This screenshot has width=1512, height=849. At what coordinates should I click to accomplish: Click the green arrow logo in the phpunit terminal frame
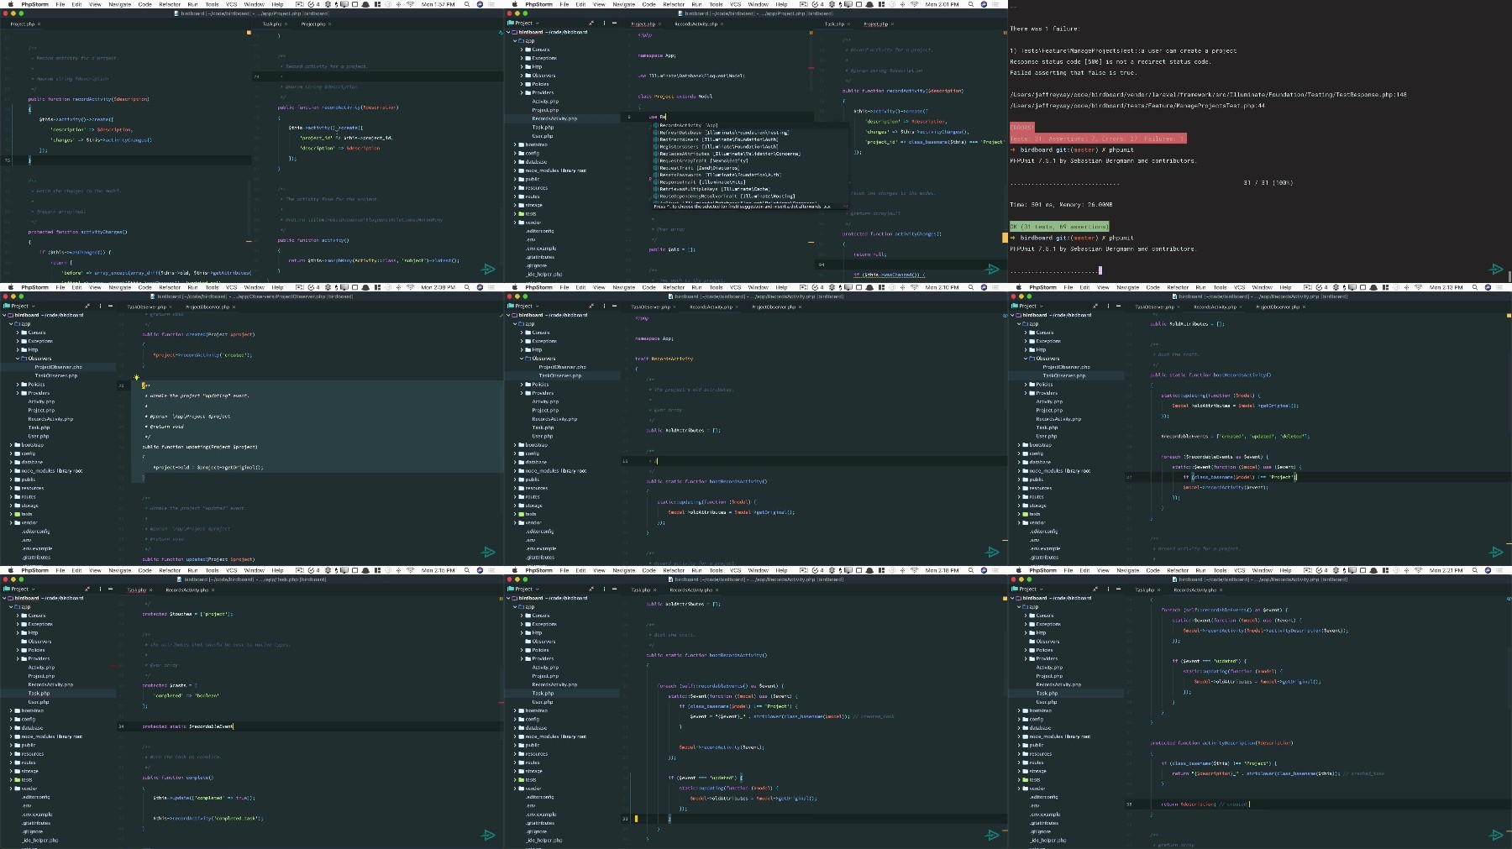click(1496, 269)
